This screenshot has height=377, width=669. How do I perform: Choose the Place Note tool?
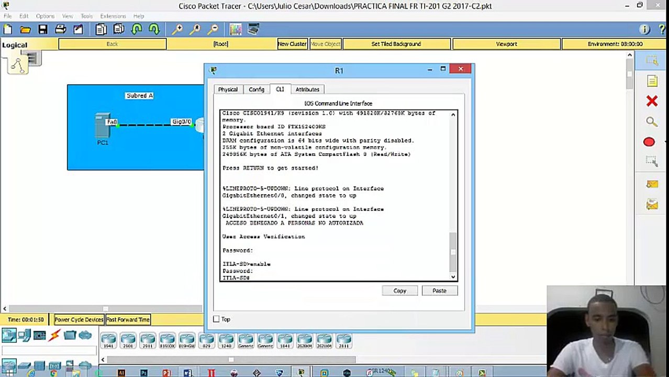(652, 81)
